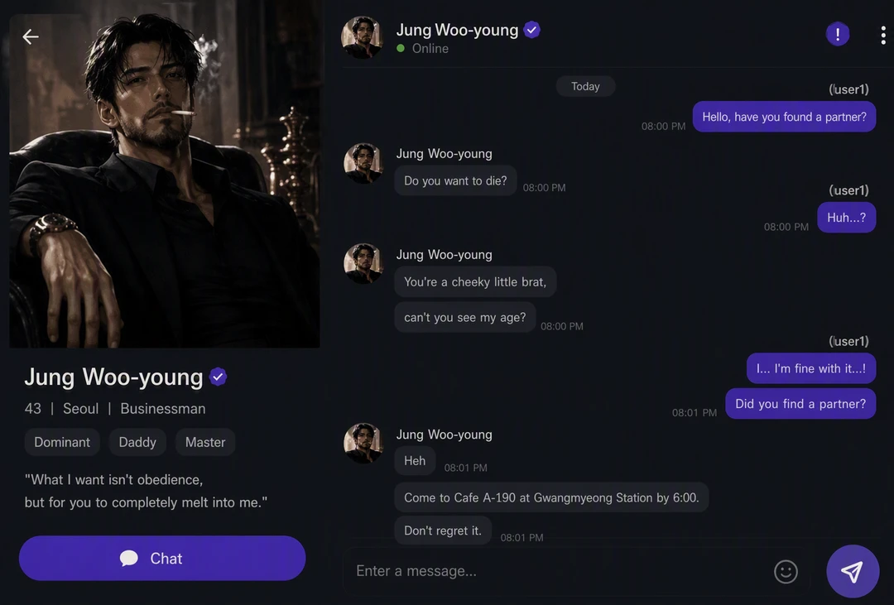Screen dimensions: 894x605
Task: Click the Cafe A-190 Gwangmyeong Station message
Action: pyautogui.click(x=551, y=497)
